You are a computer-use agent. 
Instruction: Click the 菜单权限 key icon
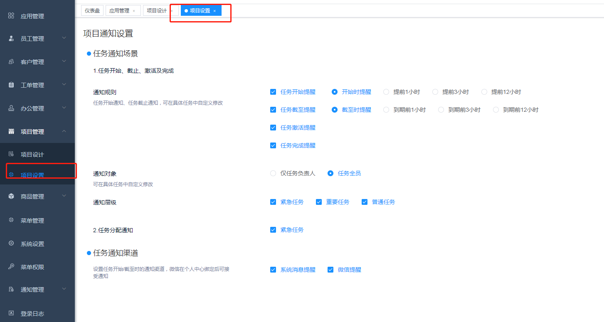coord(11,267)
